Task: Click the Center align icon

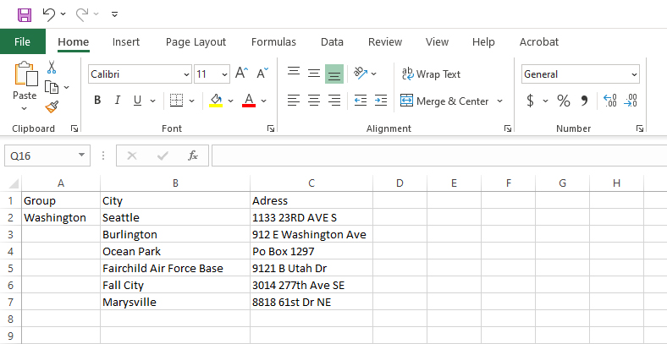Action: (x=314, y=101)
